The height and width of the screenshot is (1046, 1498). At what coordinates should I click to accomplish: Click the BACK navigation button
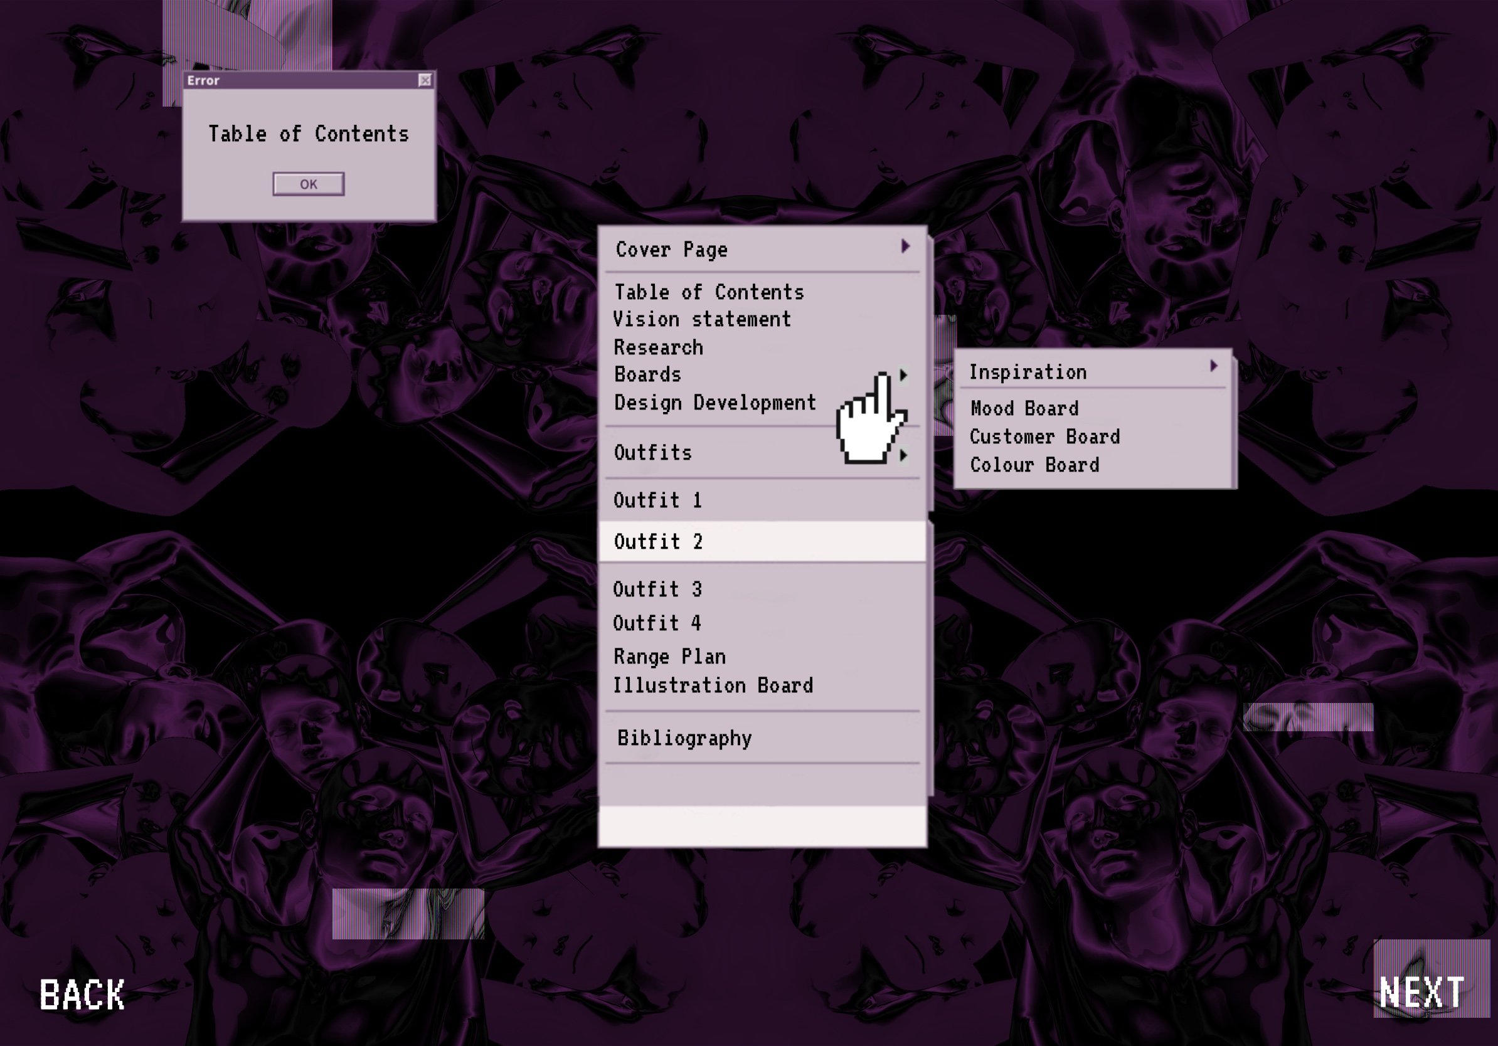(82, 995)
